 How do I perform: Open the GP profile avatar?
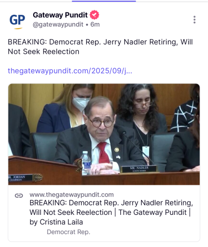17,21
